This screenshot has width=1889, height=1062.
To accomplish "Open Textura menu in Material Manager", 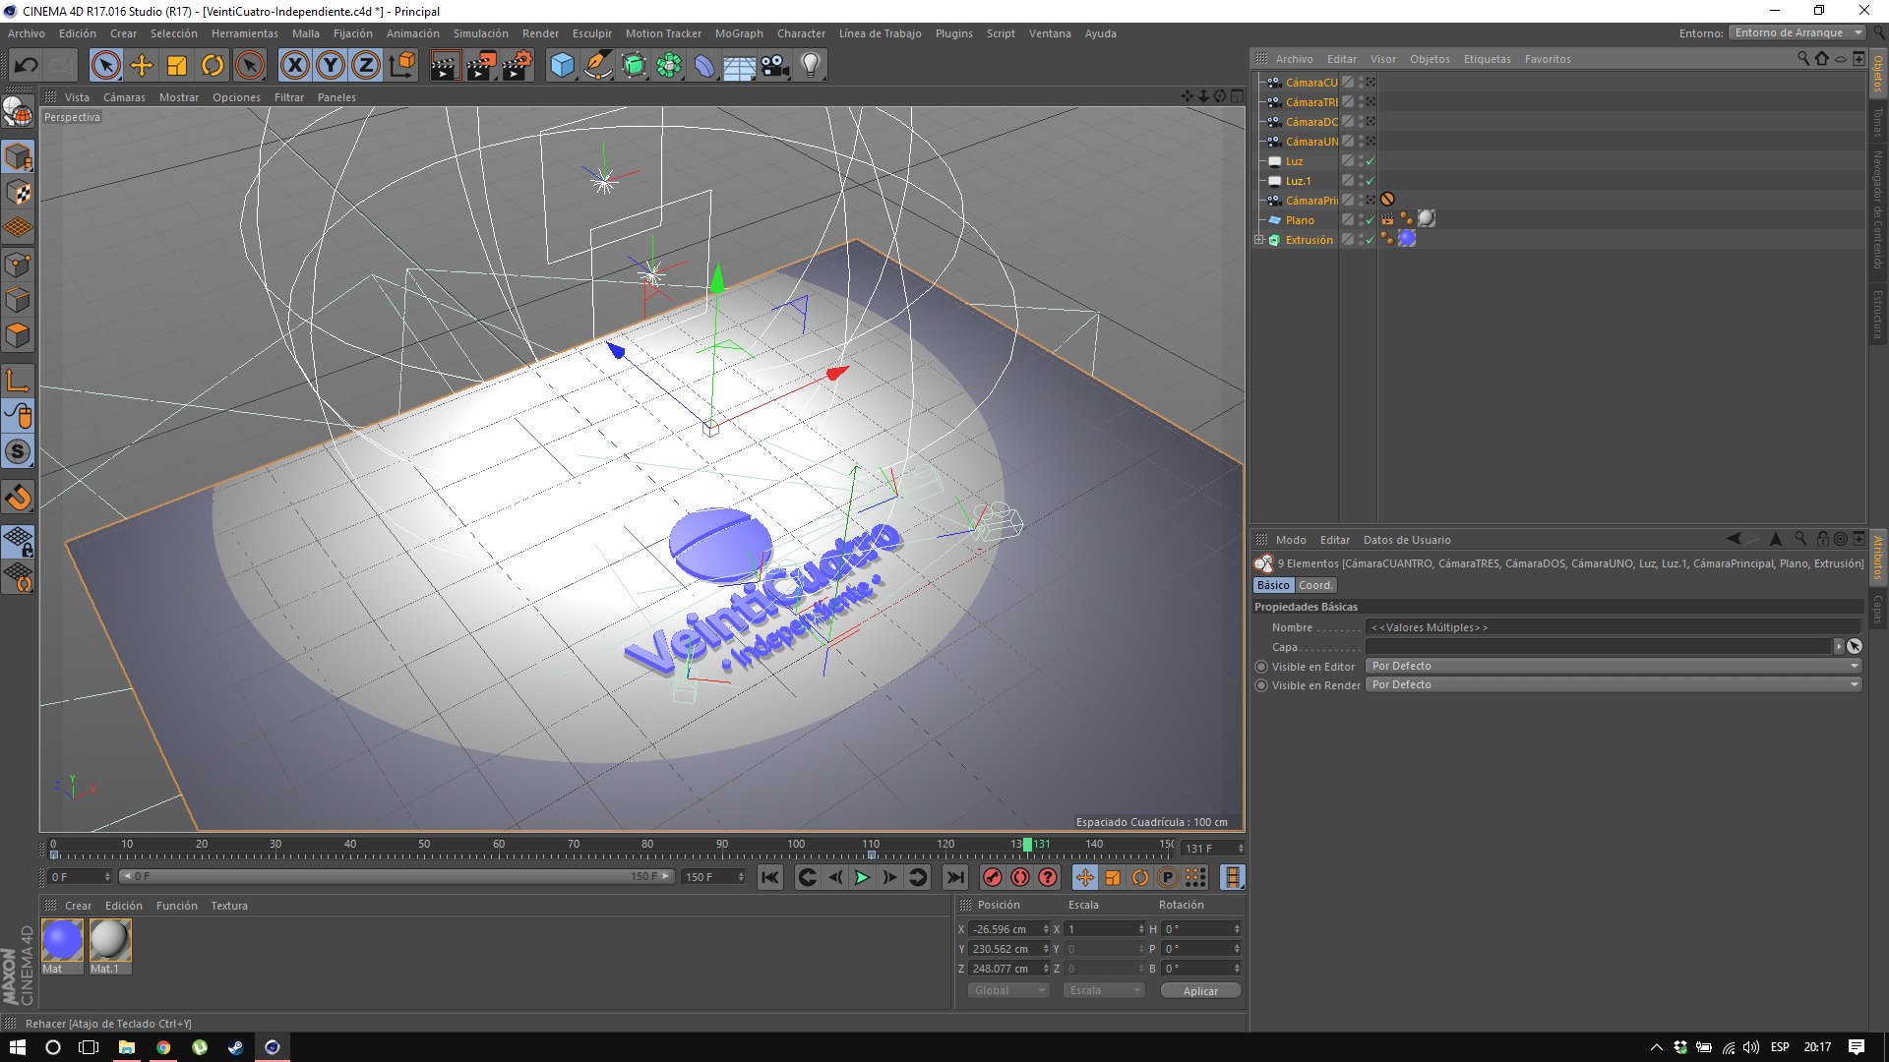I will (229, 906).
